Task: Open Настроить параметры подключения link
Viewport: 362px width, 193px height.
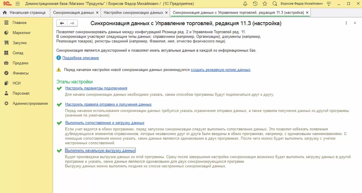Action: click(x=96, y=88)
